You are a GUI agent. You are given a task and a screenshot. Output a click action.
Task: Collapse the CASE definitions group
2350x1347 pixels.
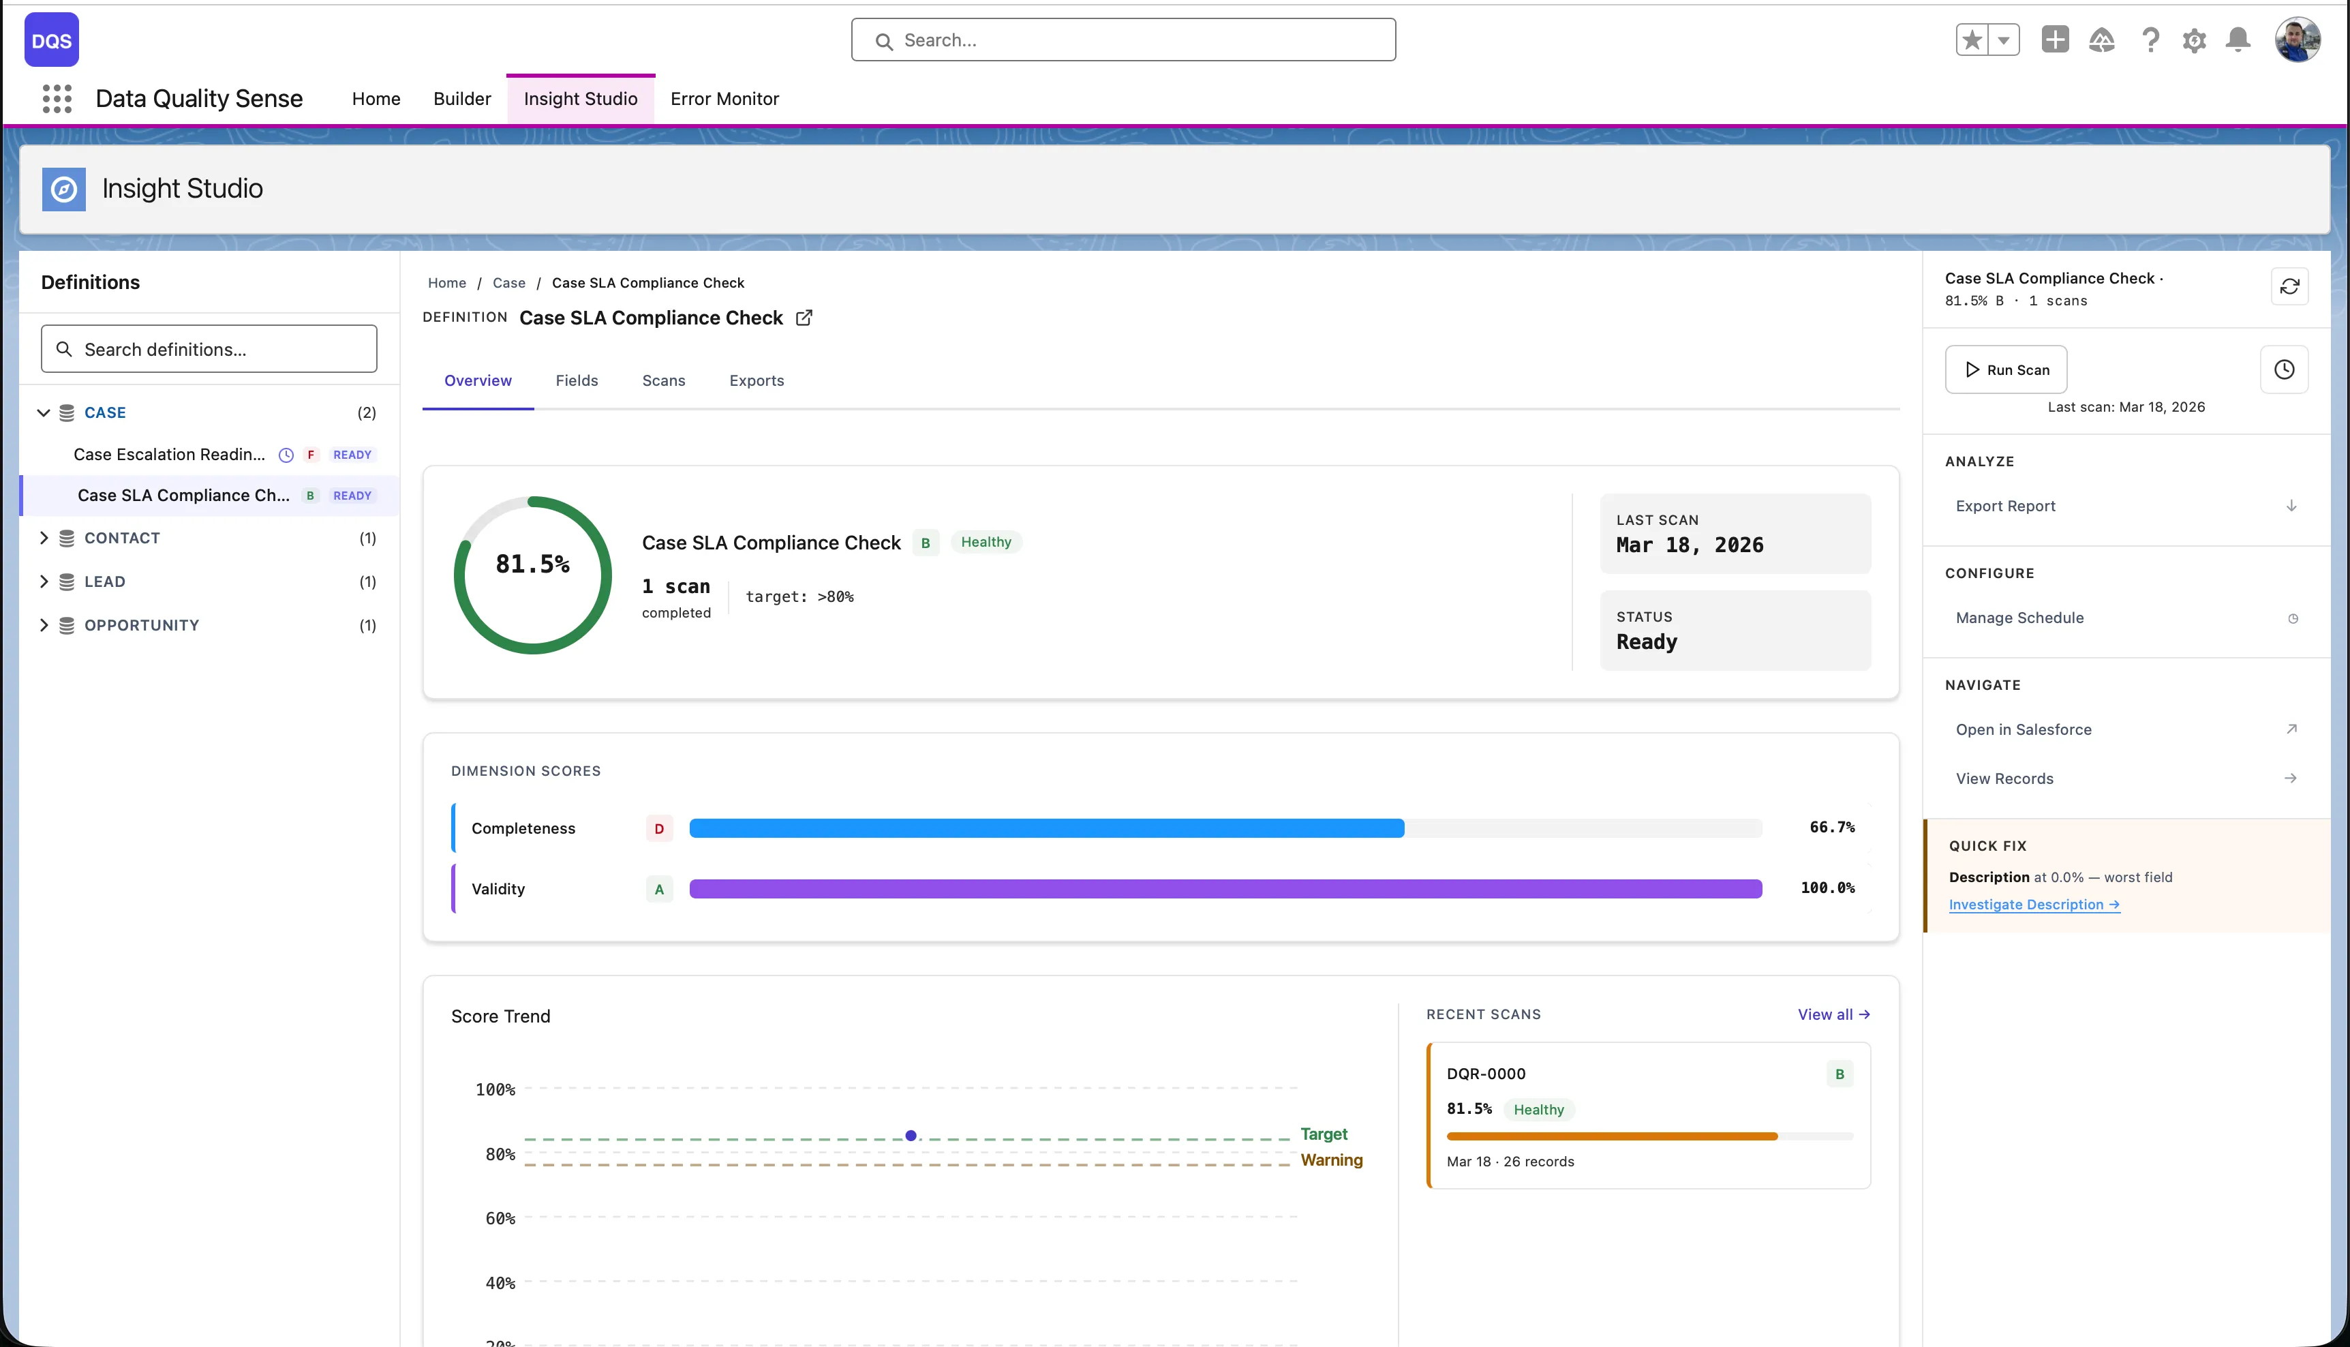44,412
